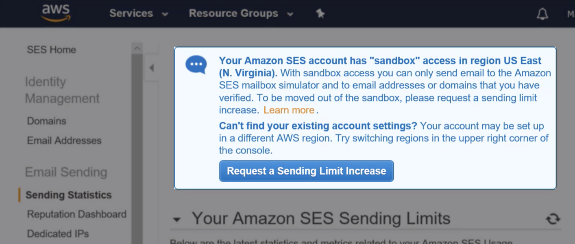Collapse the SES sidebar with the arrow icon
The image size is (575, 244).
point(152,68)
